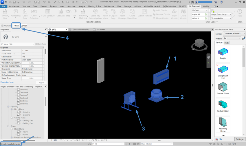Enable the Multiple checkbox
This screenshot has height=146, width=246.
[x=2, y=26]
